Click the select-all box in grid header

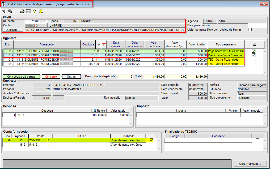[x=255, y=45]
